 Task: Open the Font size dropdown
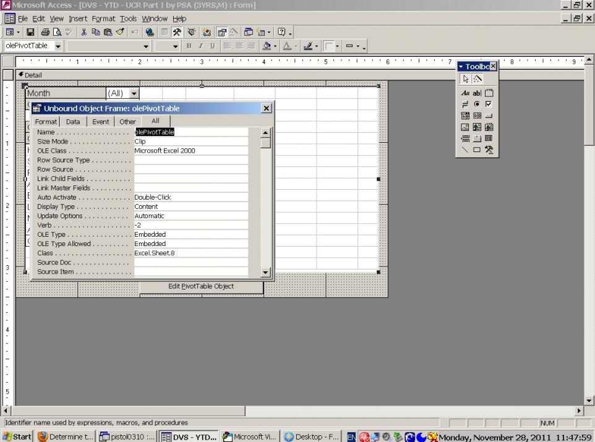click(175, 46)
